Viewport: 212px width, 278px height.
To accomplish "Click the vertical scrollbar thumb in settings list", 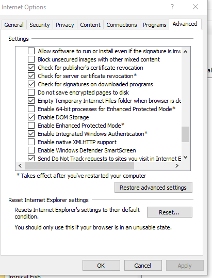I will pyautogui.click(x=186, y=134).
